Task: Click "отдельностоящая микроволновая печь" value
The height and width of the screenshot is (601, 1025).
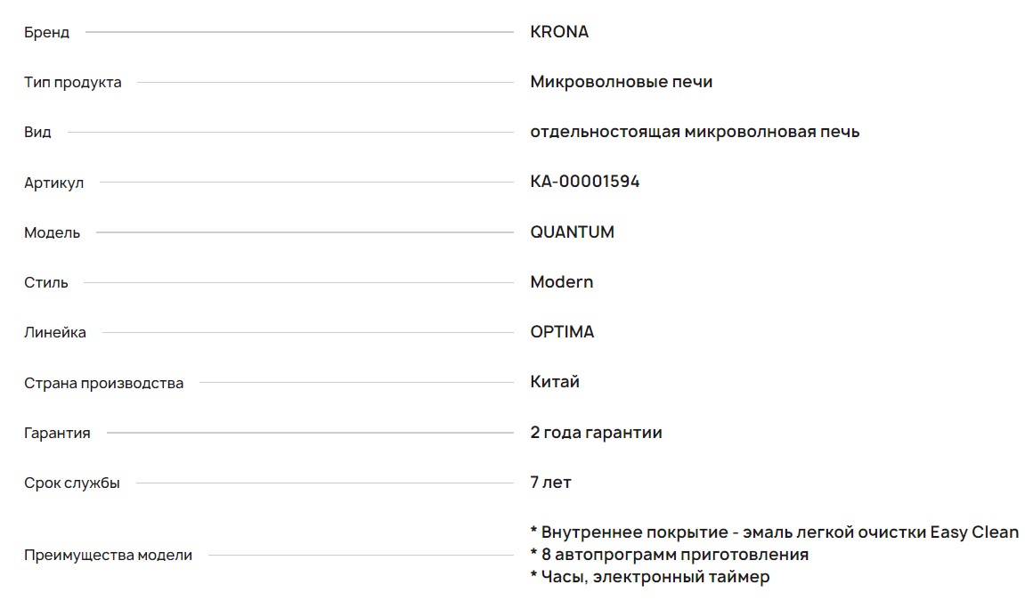Action: coord(695,132)
